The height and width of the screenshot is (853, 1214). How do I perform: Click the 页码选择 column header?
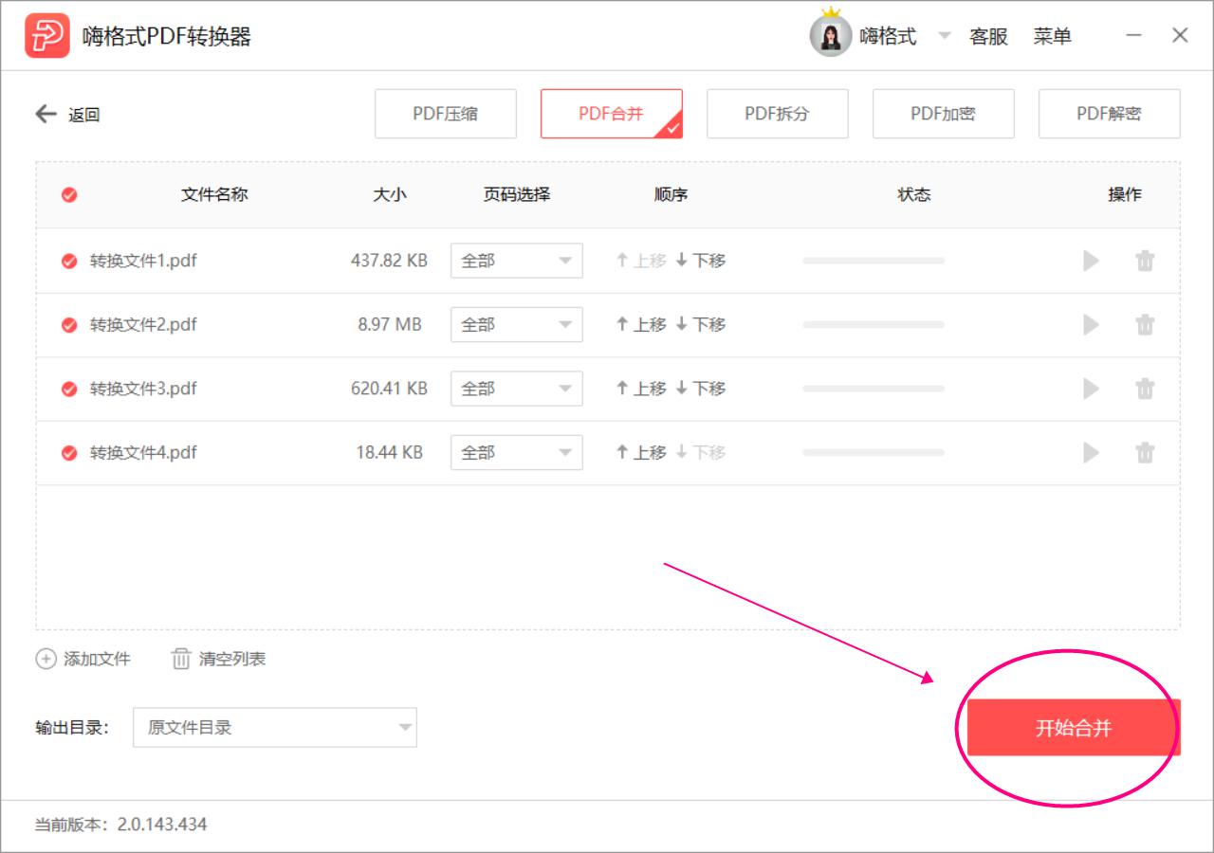coord(517,194)
